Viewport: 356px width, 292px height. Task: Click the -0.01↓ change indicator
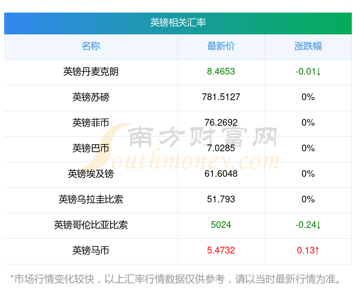tap(308, 72)
